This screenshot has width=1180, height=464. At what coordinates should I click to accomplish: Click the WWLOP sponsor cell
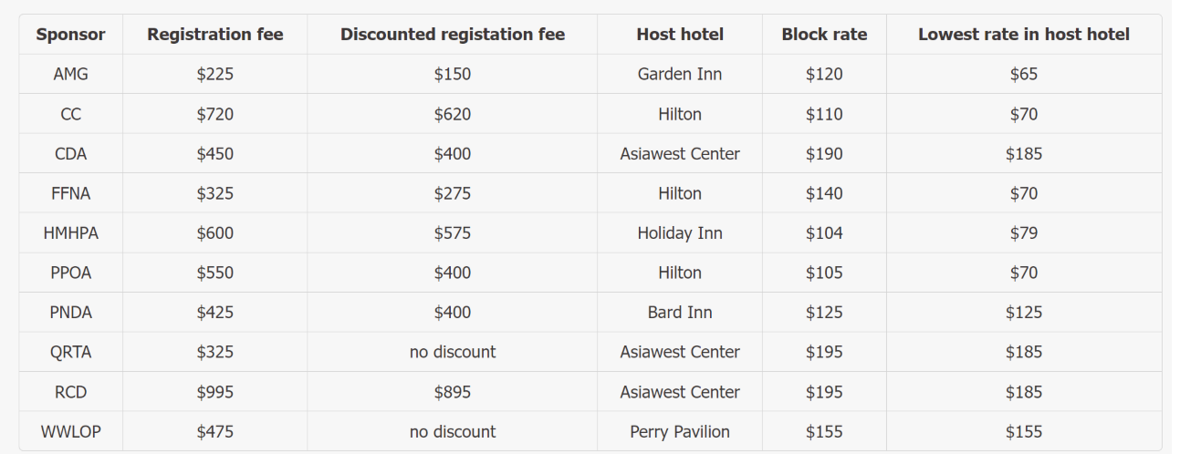pos(70,432)
